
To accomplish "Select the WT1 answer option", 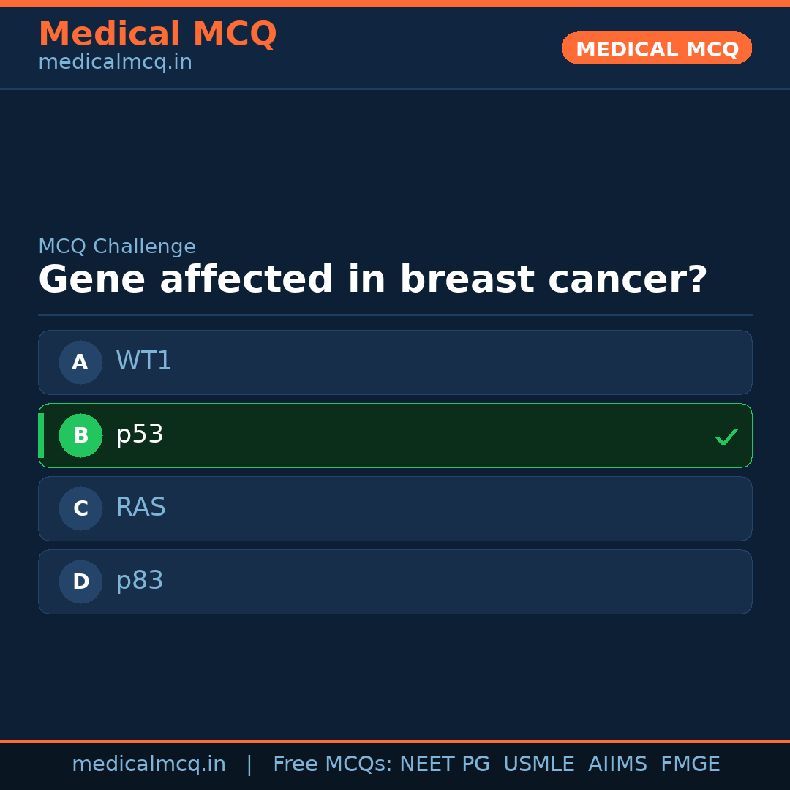I will (395, 362).
